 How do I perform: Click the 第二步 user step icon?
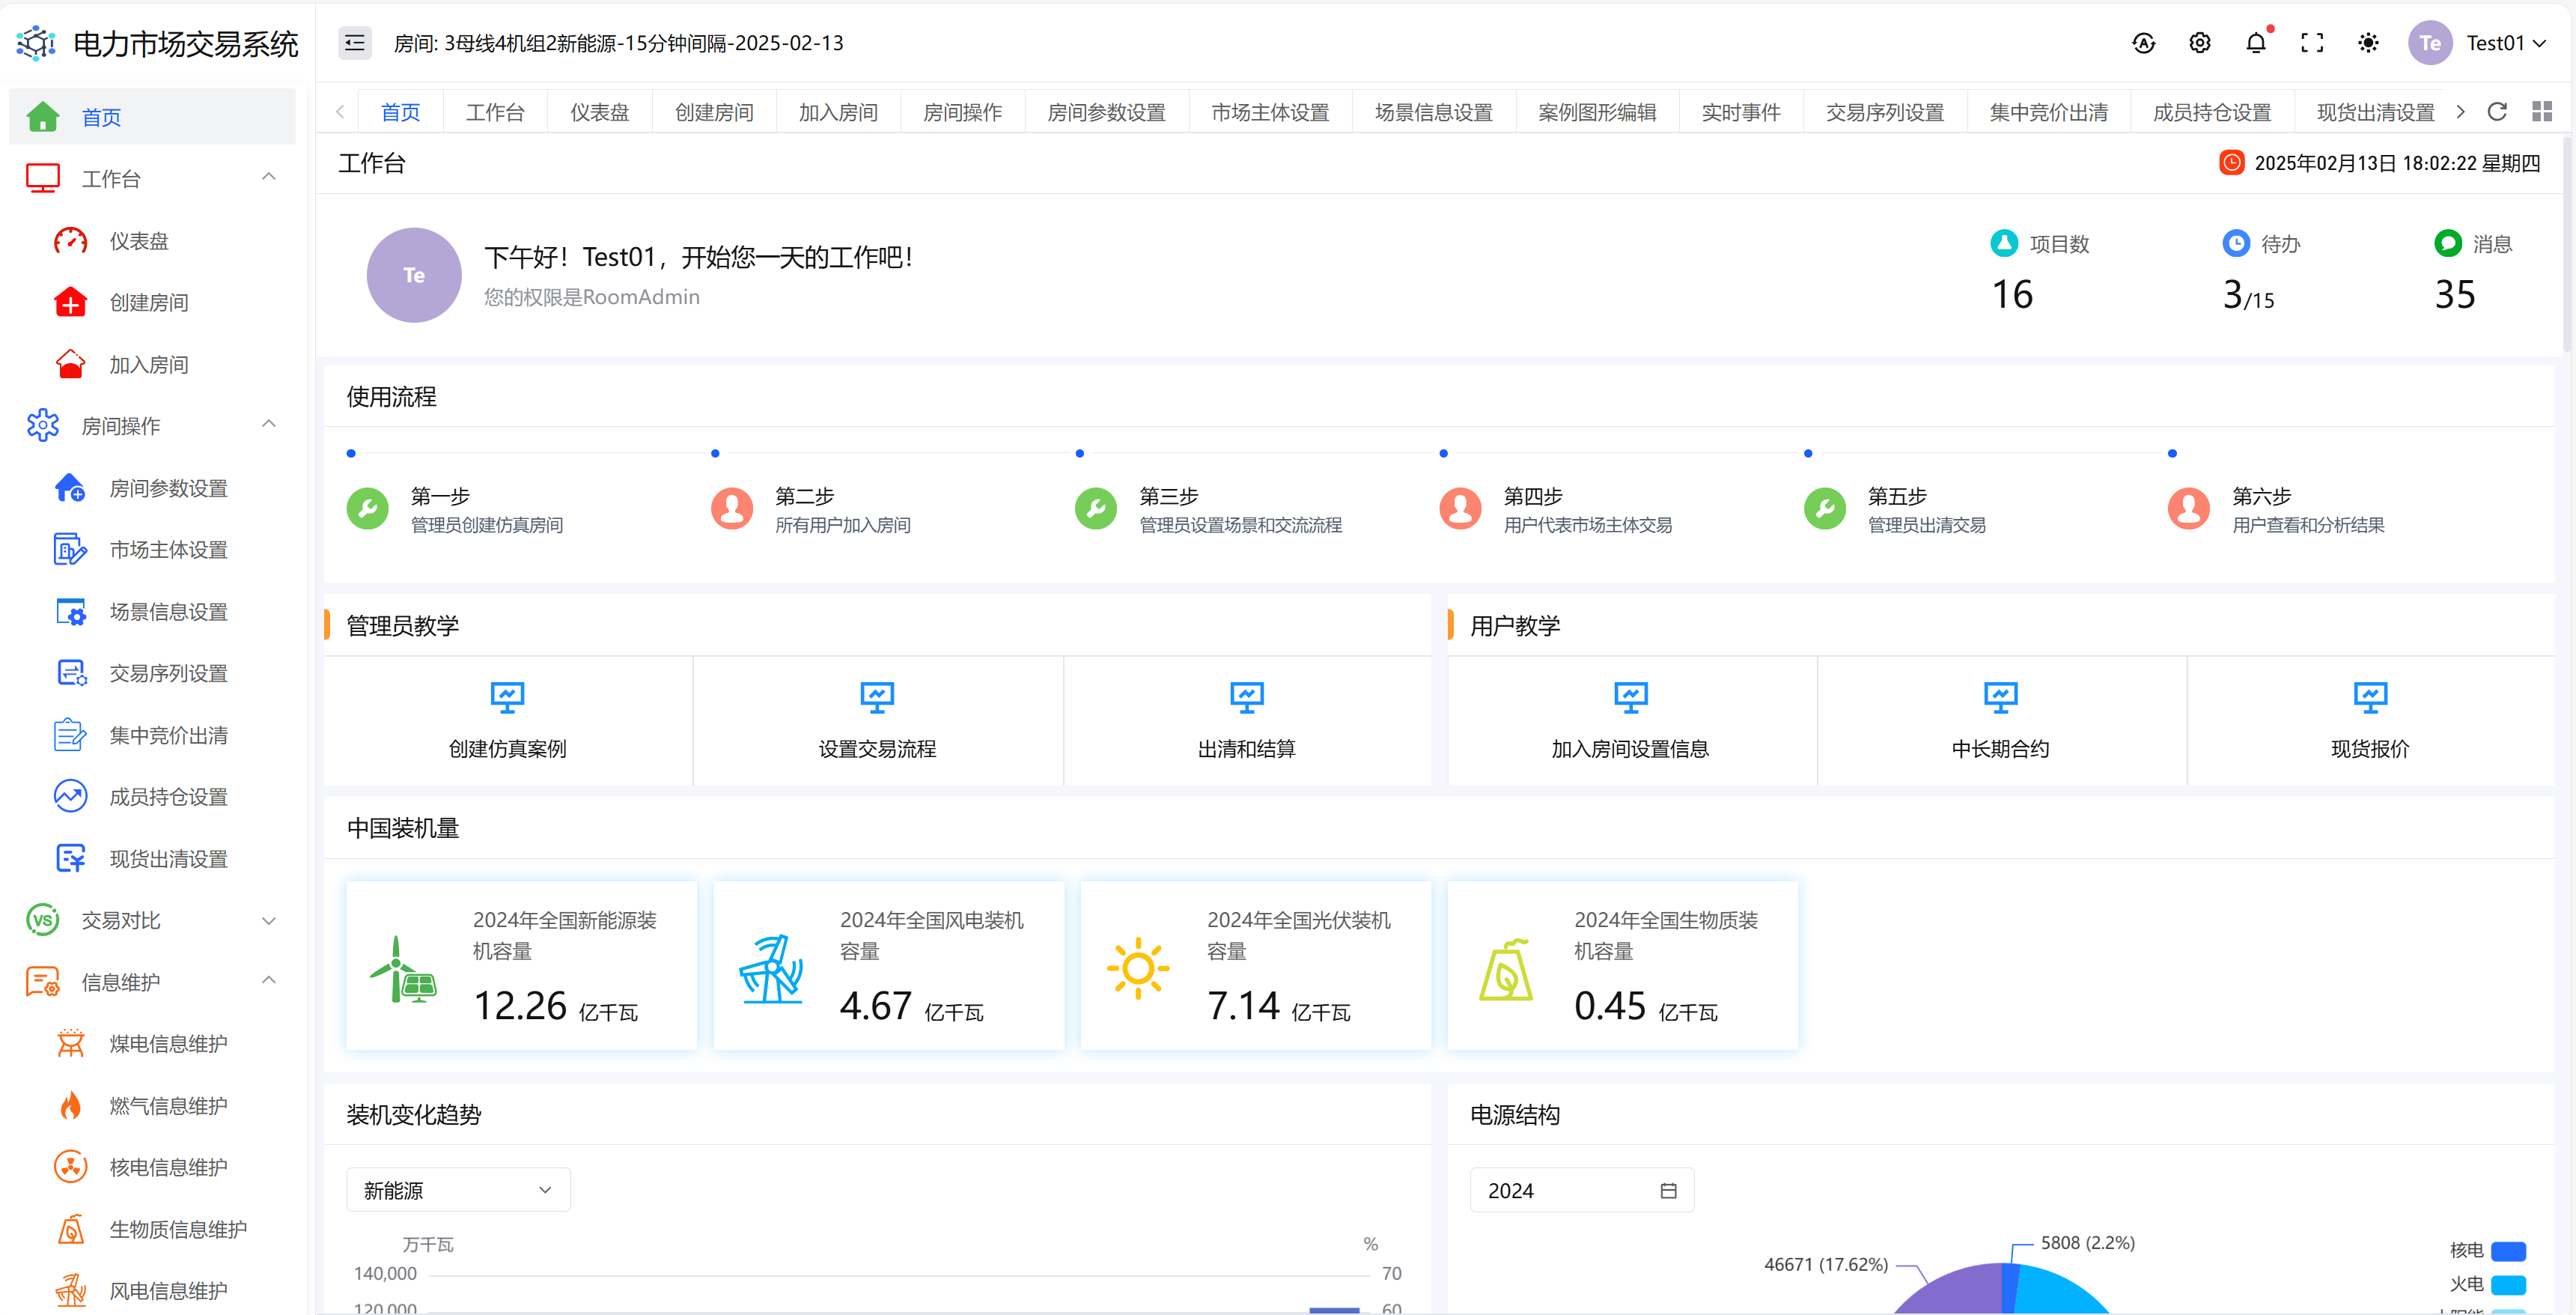pos(732,509)
